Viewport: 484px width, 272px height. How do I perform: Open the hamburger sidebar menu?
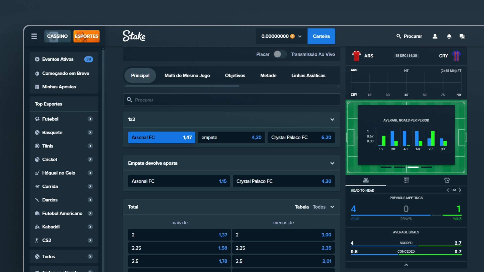point(34,36)
